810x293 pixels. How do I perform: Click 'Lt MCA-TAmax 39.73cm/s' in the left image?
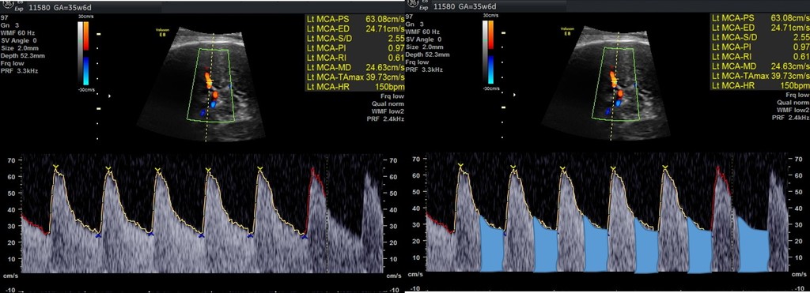355,77
